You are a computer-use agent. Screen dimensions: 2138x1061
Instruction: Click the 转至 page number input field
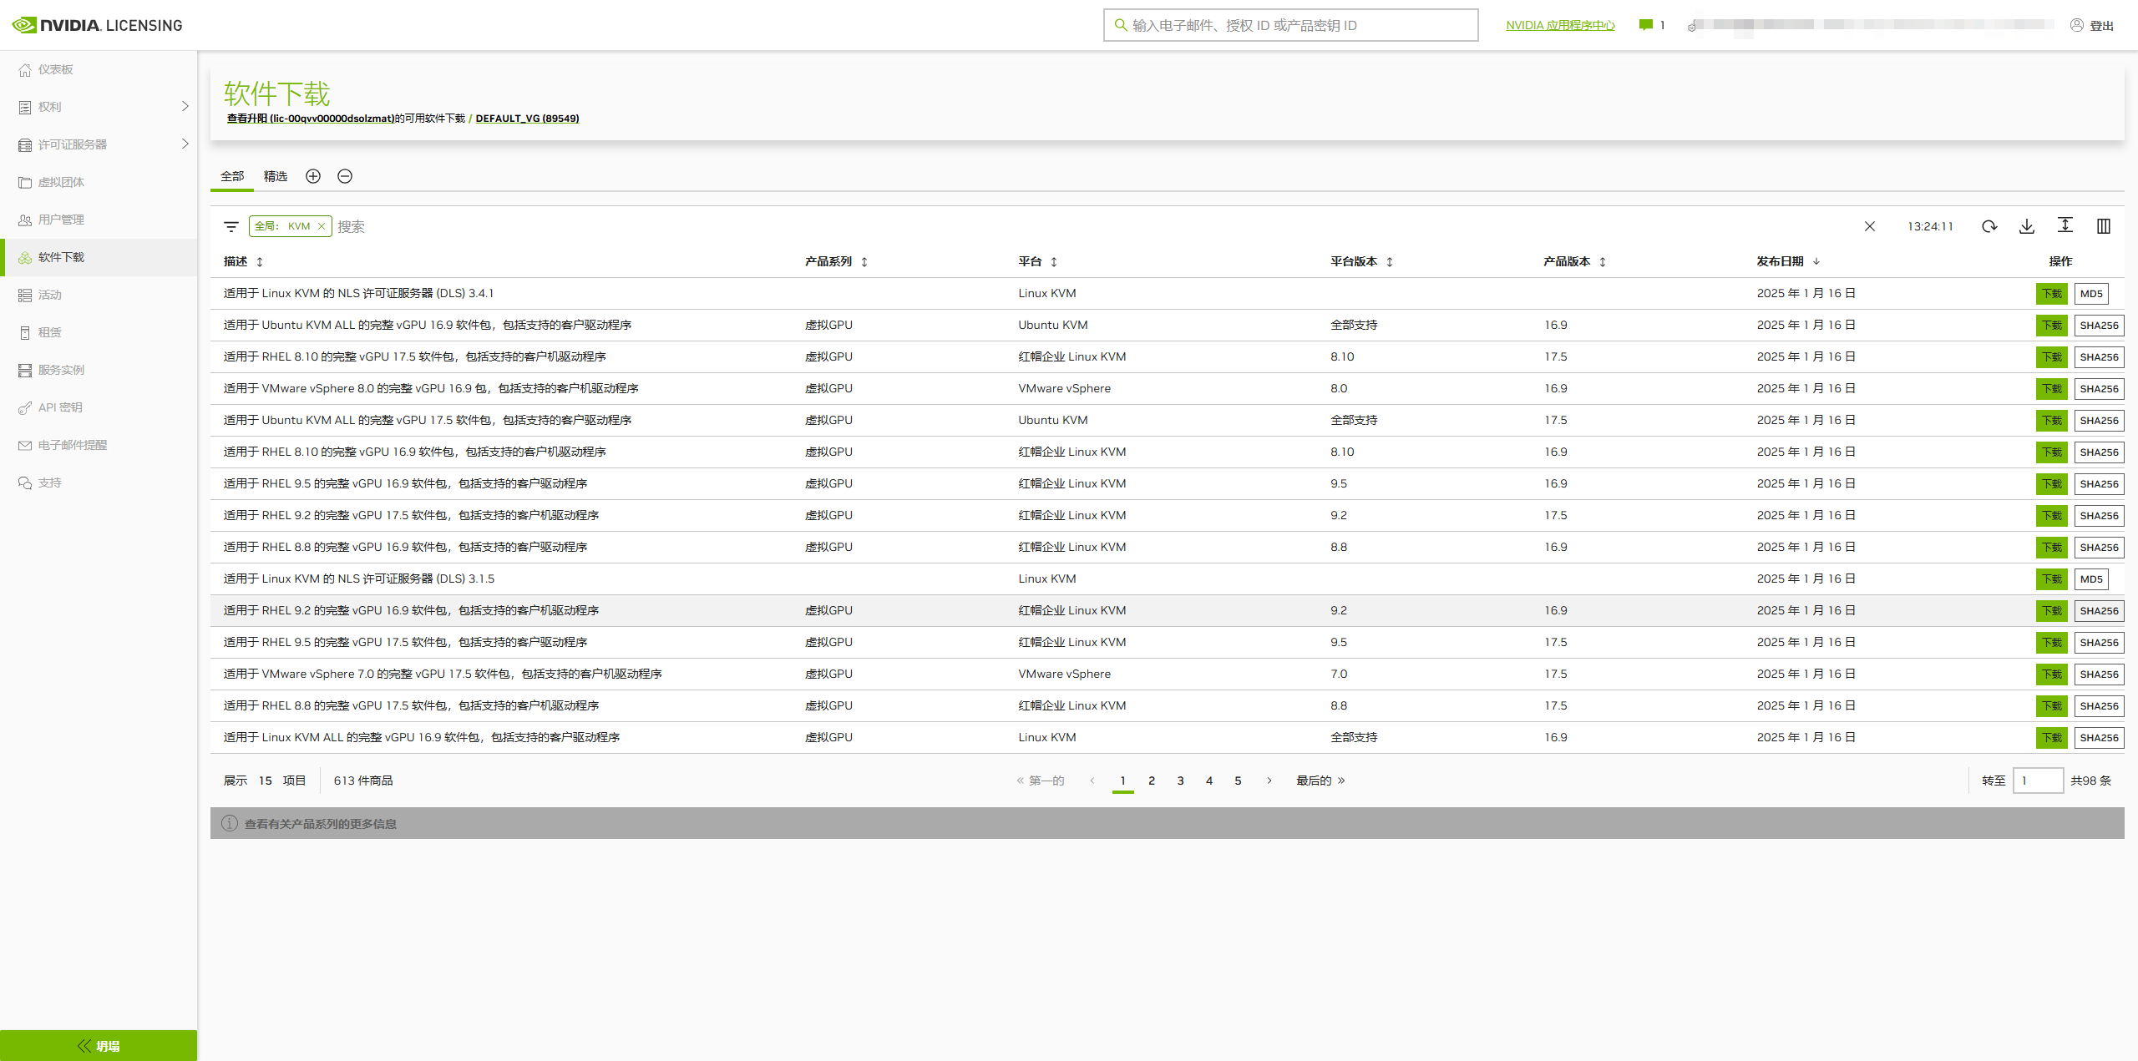pos(2038,781)
